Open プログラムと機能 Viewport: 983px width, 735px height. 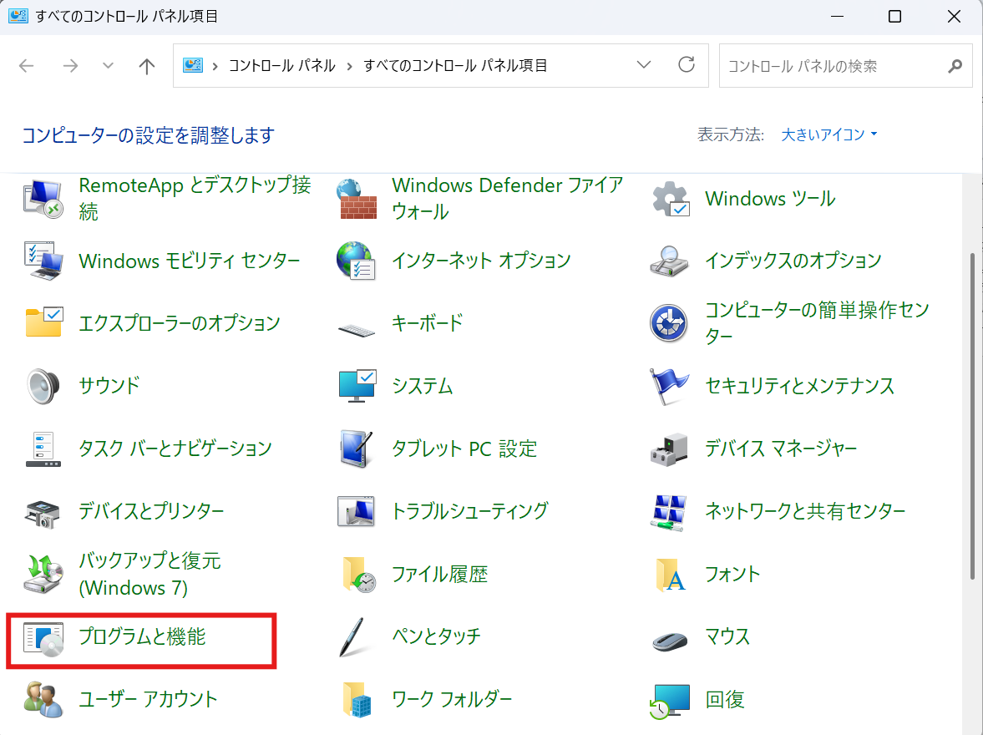pos(142,636)
